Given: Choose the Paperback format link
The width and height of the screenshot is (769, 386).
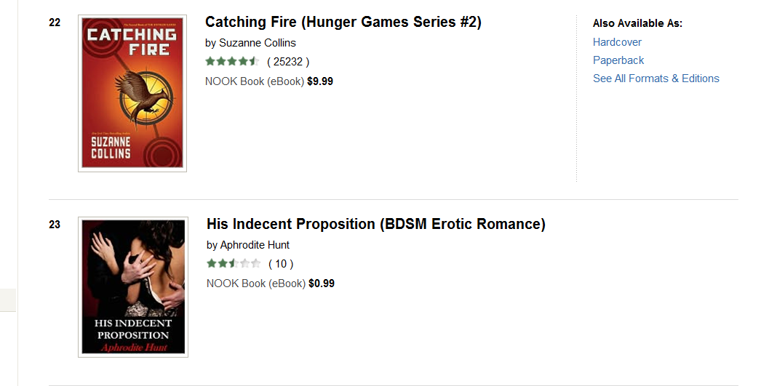Looking at the screenshot, I should pyautogui.click(x=618, y=60).
